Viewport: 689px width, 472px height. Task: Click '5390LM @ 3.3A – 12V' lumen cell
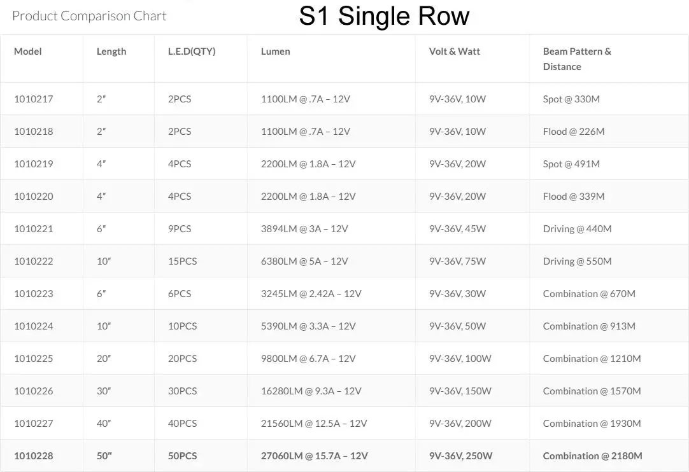pyautogui.click(x=308, y=326)
